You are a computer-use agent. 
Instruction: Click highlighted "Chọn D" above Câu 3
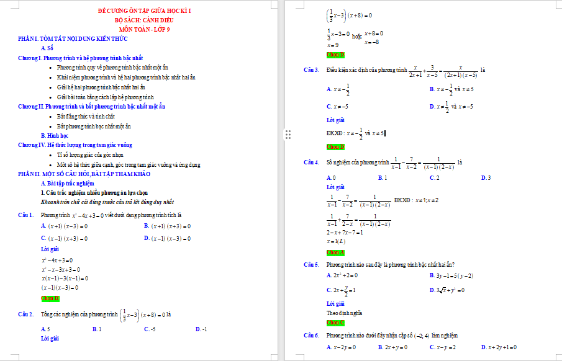335,55
